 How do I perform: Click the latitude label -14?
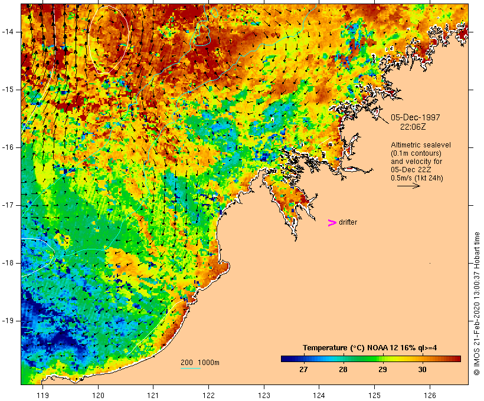[7, 32]
